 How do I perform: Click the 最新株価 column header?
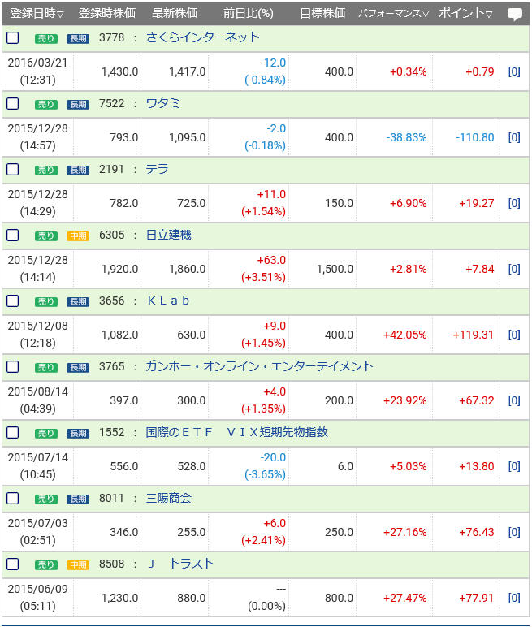tap(174, 14)
